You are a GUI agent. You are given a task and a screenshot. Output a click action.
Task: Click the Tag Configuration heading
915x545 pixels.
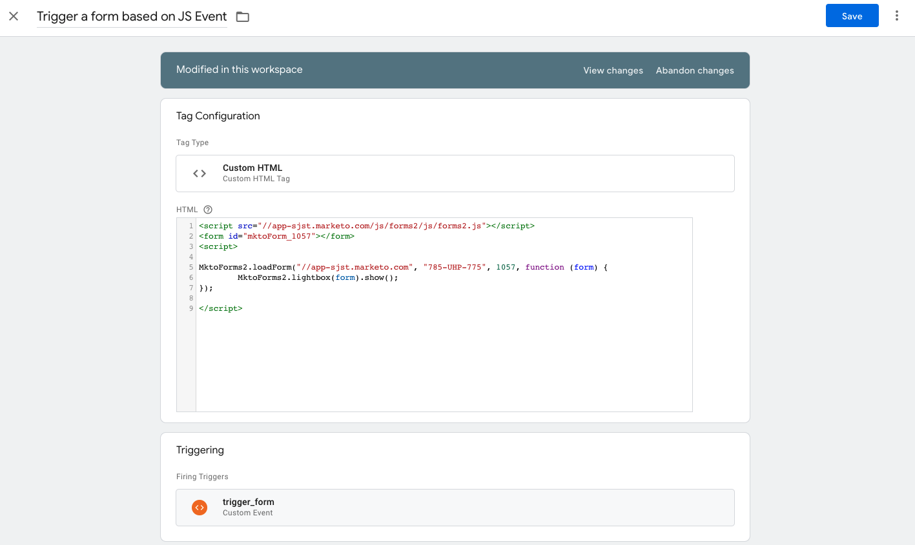218,116
